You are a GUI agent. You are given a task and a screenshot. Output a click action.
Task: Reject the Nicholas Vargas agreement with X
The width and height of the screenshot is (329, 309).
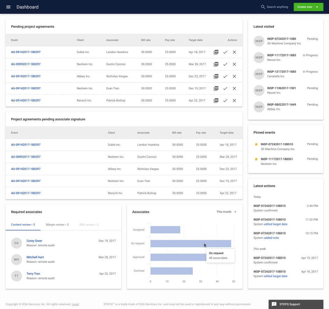pos(234,76)
